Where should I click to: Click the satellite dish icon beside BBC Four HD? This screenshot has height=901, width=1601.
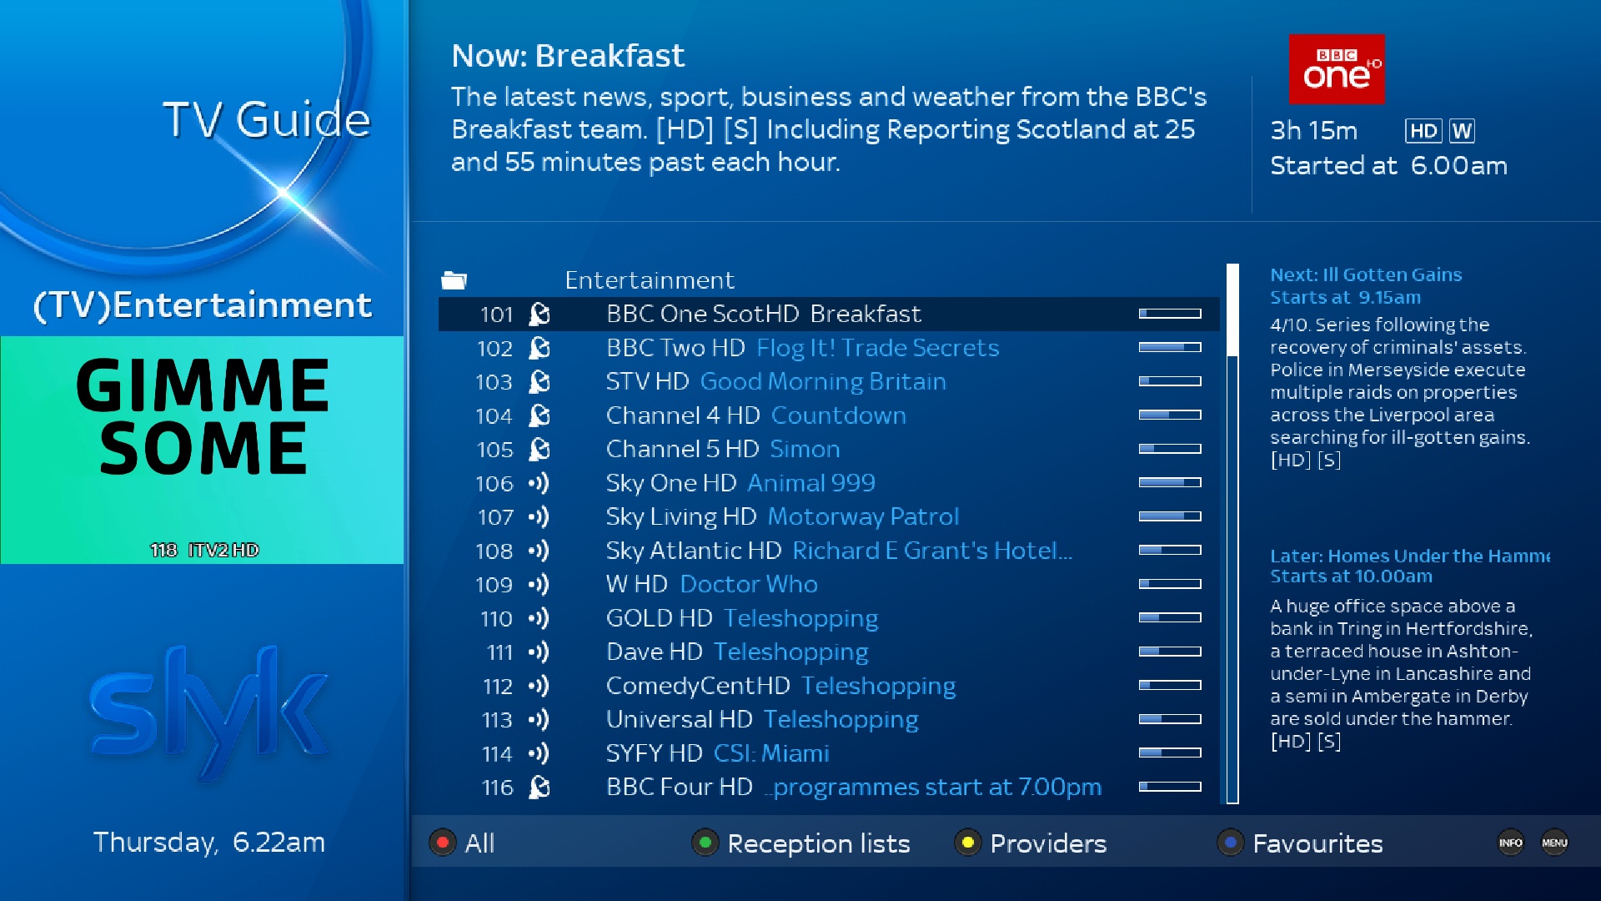tap(540, 788)
